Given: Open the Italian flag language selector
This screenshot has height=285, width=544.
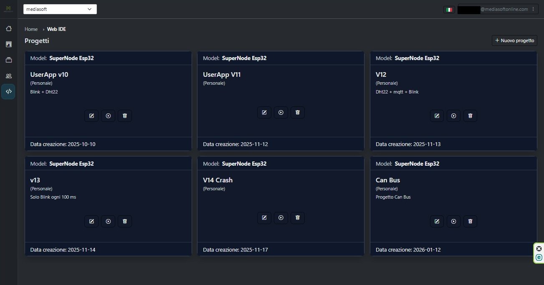Looking at the screenshot, I should coord(449,9).
